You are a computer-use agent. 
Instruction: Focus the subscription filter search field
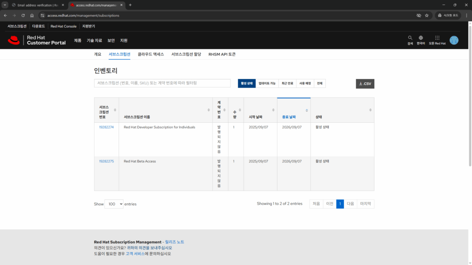pyautogui.click(x=162, y=83)
